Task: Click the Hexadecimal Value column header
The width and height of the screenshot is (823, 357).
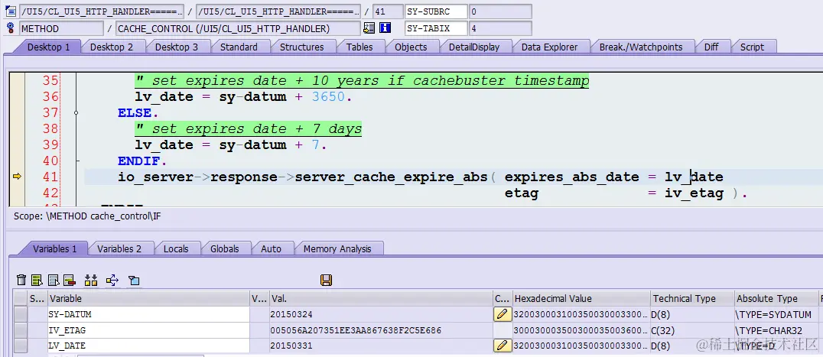Action: [x=581, y=298]
